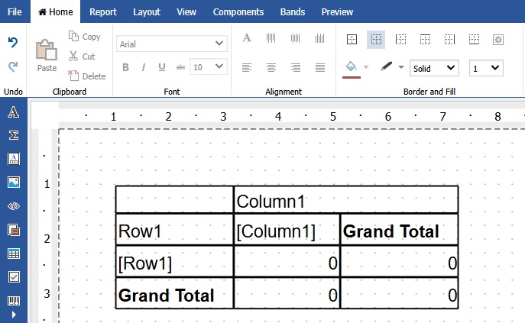This screenshot has height=323, width=525.
Task: Toggle the highlighted all-borders button
Action: [x=375, y=39]
